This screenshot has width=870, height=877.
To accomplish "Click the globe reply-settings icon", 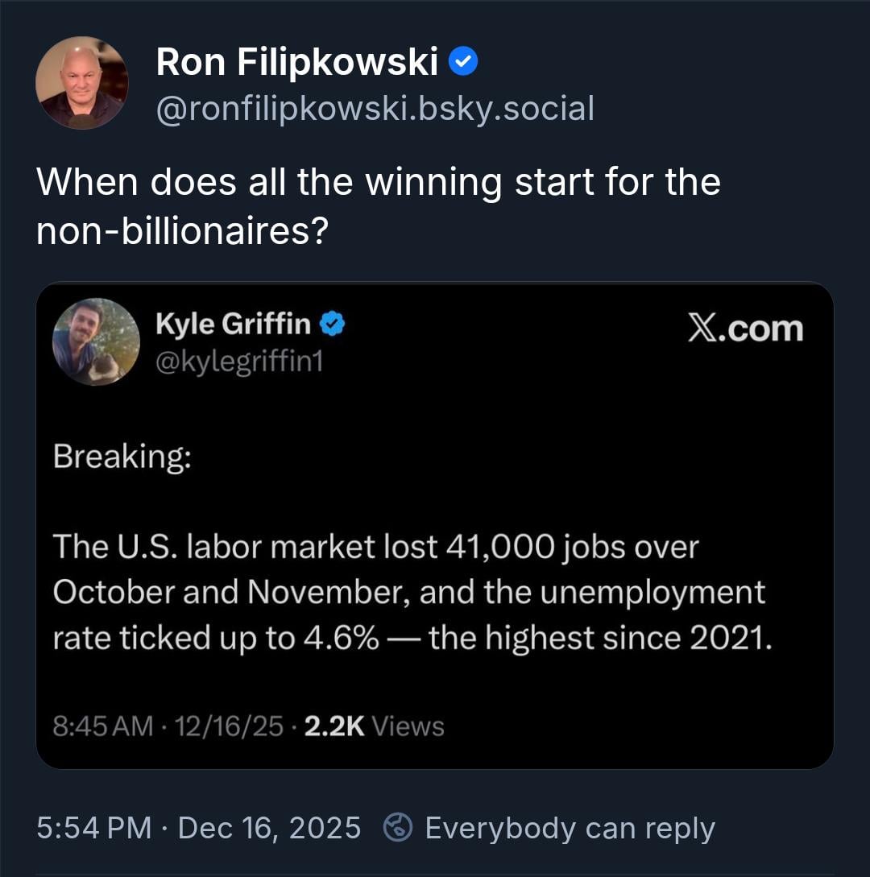I will pyautogui.click(x=398, y=828).
